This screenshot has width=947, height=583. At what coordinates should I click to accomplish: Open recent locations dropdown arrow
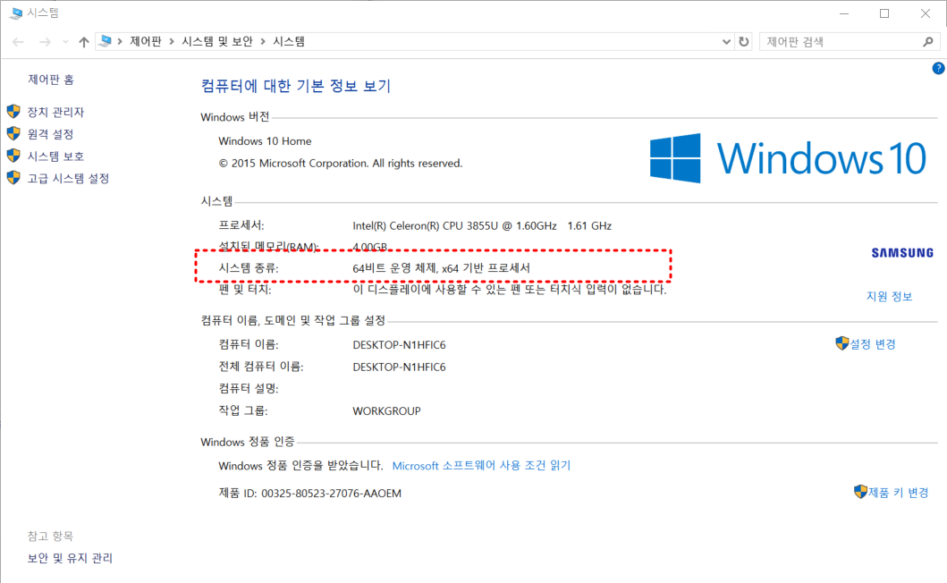click(65, 42)
